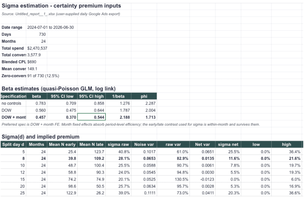Screen dimensions: 305x198
Task: Click the selected 0.544 CI high cell
Action: click(91, 117)
